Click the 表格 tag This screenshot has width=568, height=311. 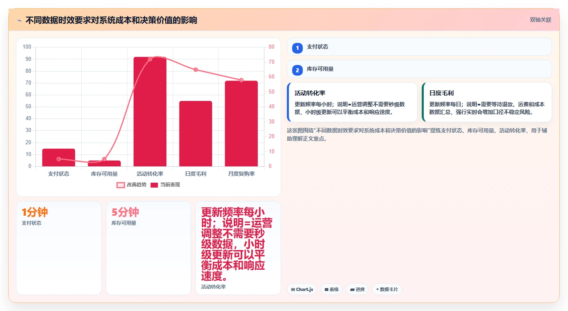tap(331, 289)
